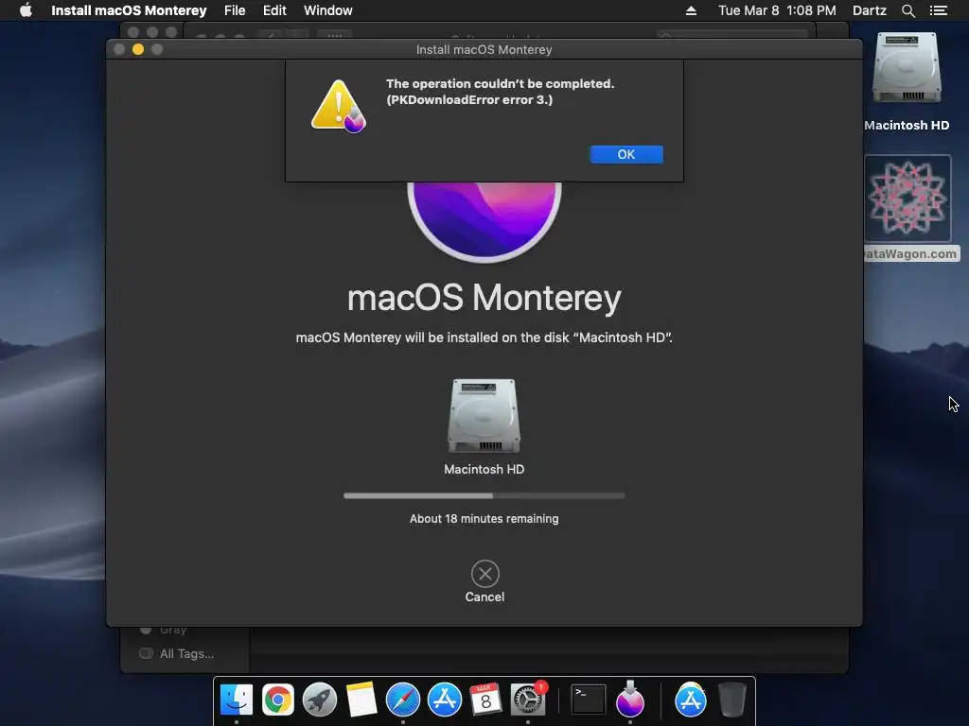The width and height of the screenshot is (969, 726).
Task: Open the Tue Mar 8 1:08 PM clock
Action: pos(777,10)
